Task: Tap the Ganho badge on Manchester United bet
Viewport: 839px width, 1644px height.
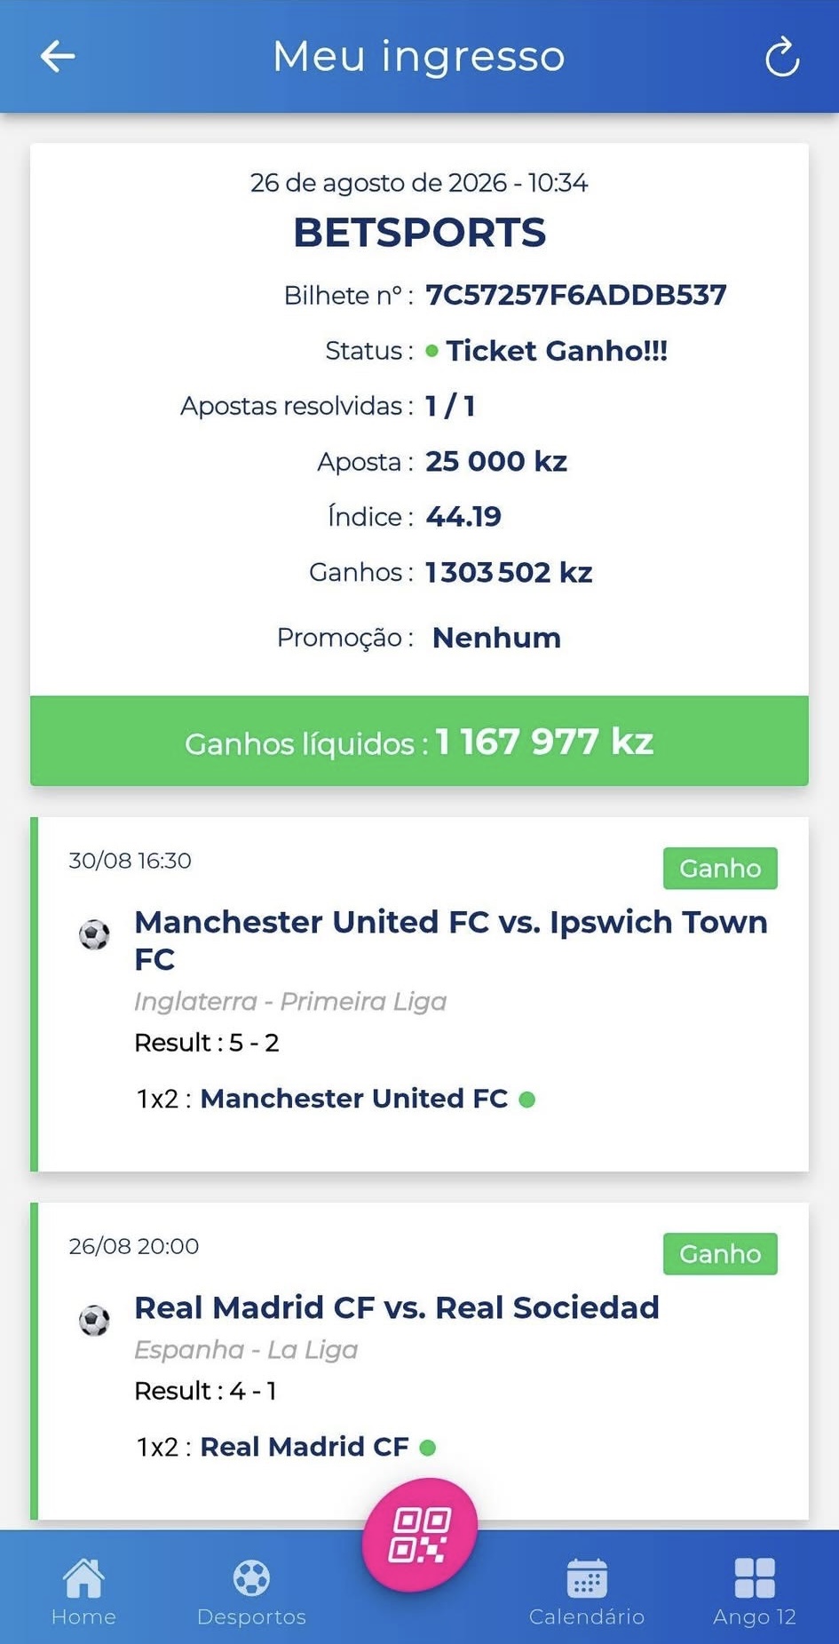Action: [720, 868]
